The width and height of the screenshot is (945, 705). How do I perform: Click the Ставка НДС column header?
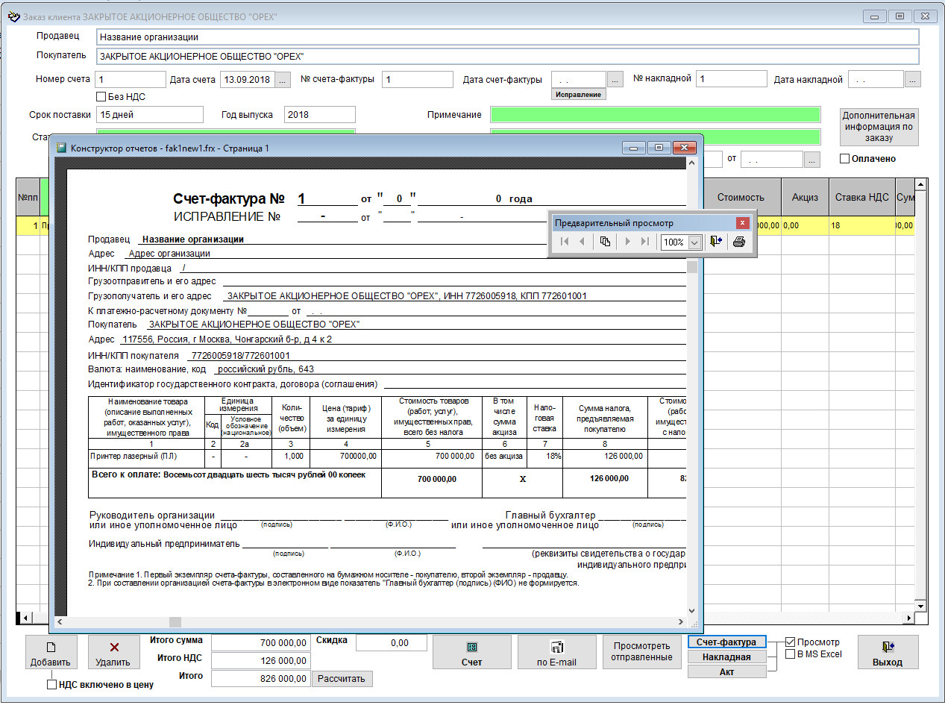pyautogui.click(x=861, y=198)
